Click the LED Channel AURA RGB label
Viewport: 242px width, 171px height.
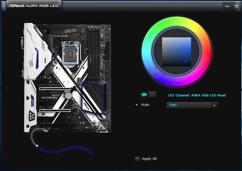pos(197,95)
